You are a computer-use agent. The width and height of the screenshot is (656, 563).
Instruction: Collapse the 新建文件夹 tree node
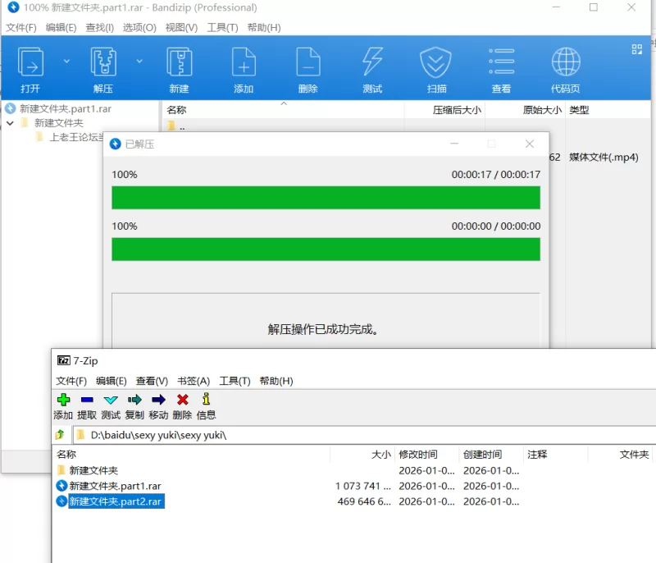click(x=11, y=123)
